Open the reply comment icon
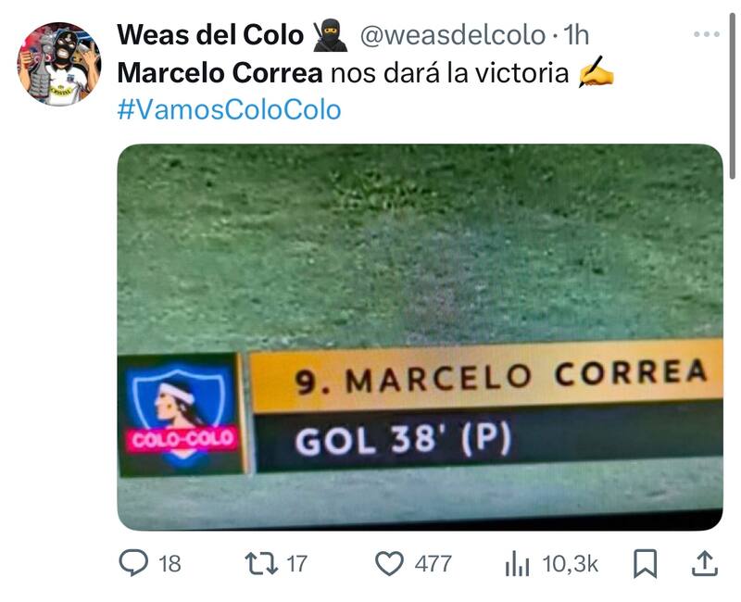Image resolution: width=741 pixels, height=602 pixels. click(x=133, y=563)
